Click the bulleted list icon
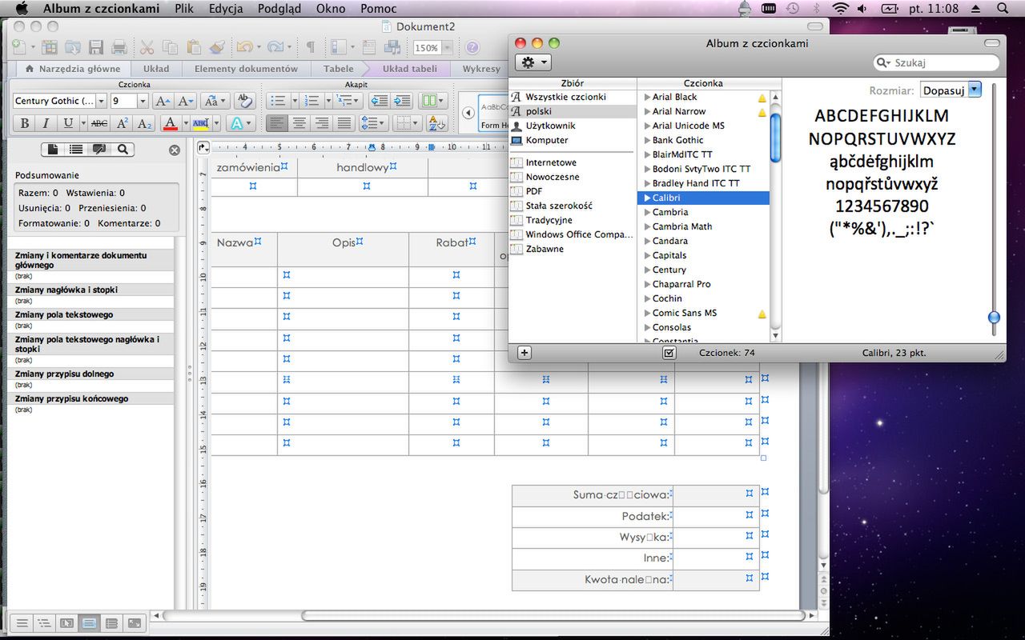1025x640 pixels. click(278, 101)
